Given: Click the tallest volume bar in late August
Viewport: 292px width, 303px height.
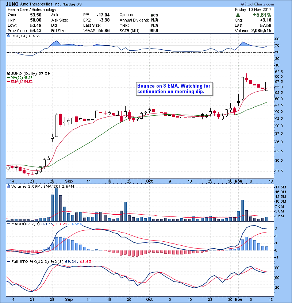Looking at the screenshot, I should 57,205.
